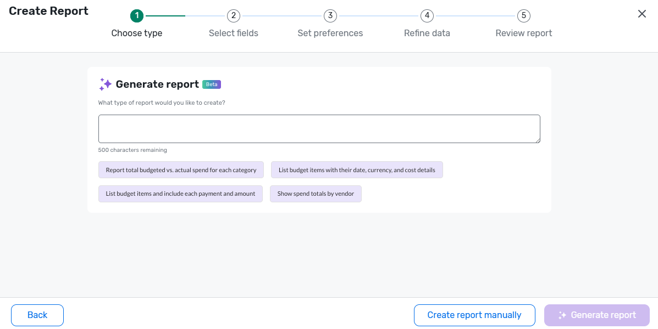Go to the Select fields step

coord(234,33)
